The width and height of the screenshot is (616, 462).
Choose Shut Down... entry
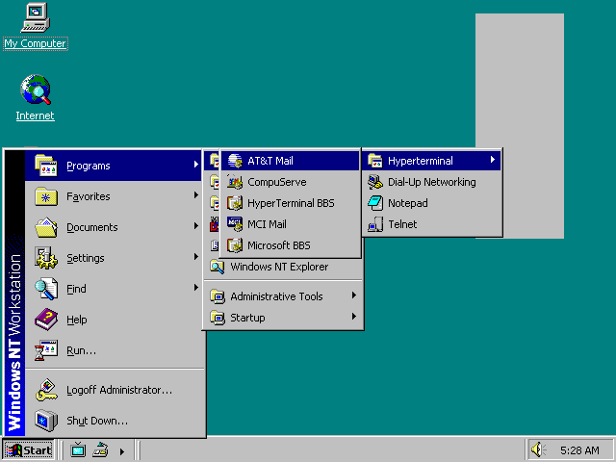click(114, 421)
